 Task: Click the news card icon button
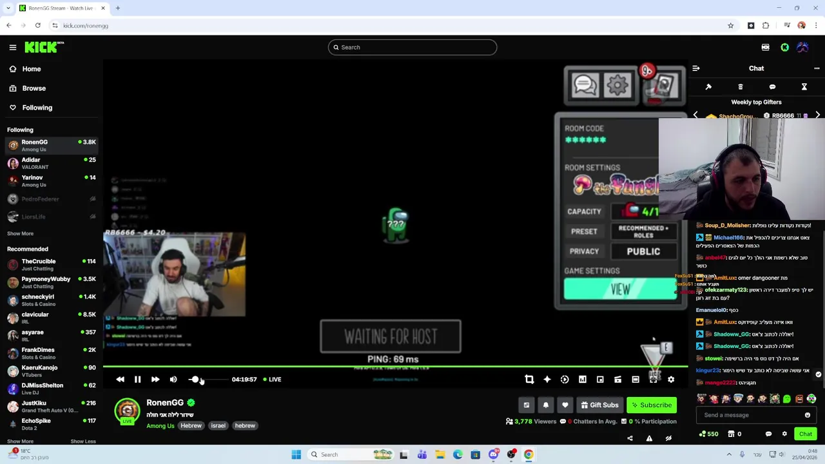click(x=527, y=405)
